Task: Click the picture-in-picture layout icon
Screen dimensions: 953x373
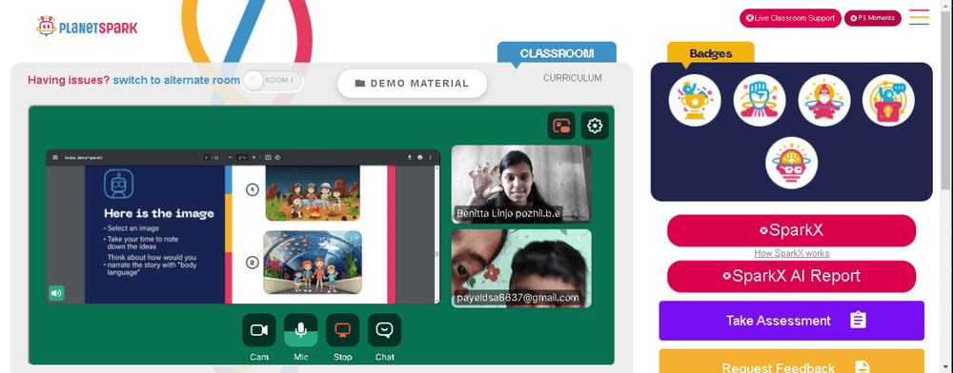Action: [561, 127]
